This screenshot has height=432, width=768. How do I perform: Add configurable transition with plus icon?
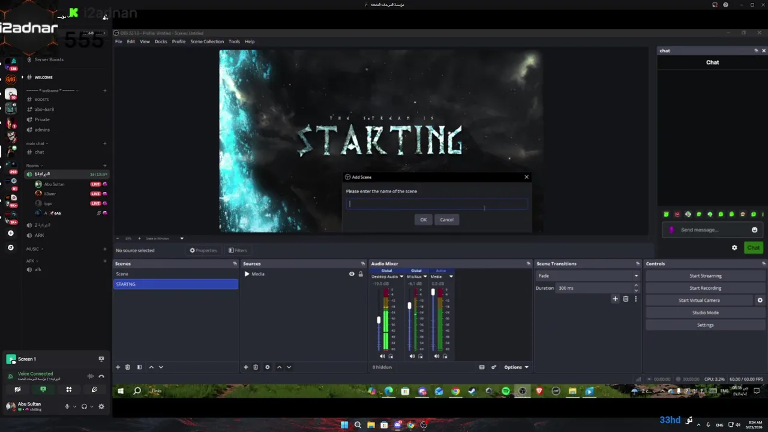coord(615,299)
